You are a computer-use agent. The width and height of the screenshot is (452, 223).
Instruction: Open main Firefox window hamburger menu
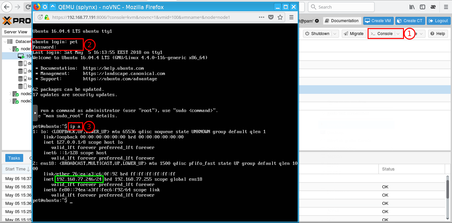(445, 7)
